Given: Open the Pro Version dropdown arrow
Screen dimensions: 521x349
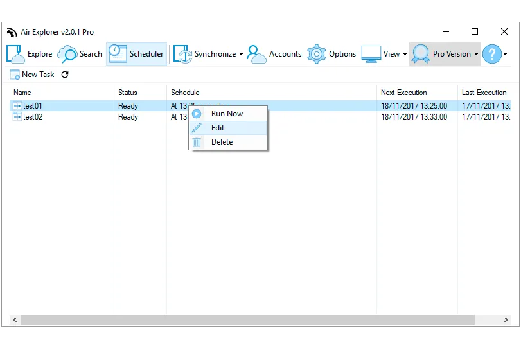Looking at the screenshot, I should (x=476, y=54).
